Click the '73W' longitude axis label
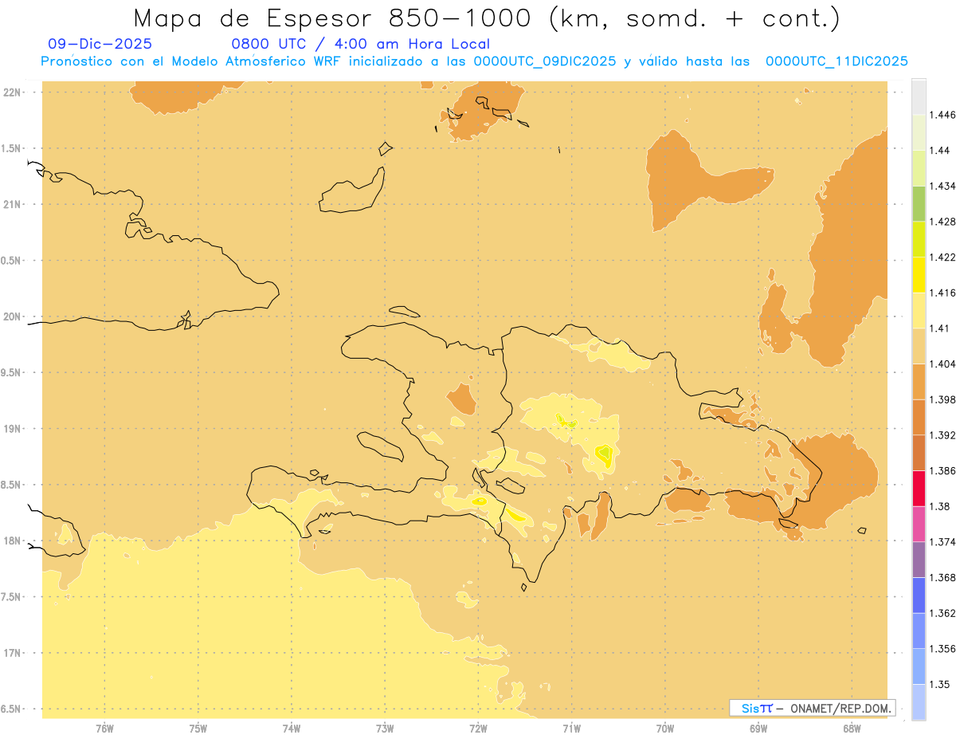 385,729
